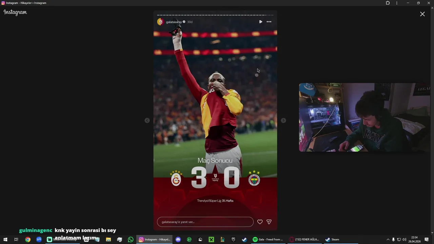Open galatasaray profile avatar in story header

(161, 22)
